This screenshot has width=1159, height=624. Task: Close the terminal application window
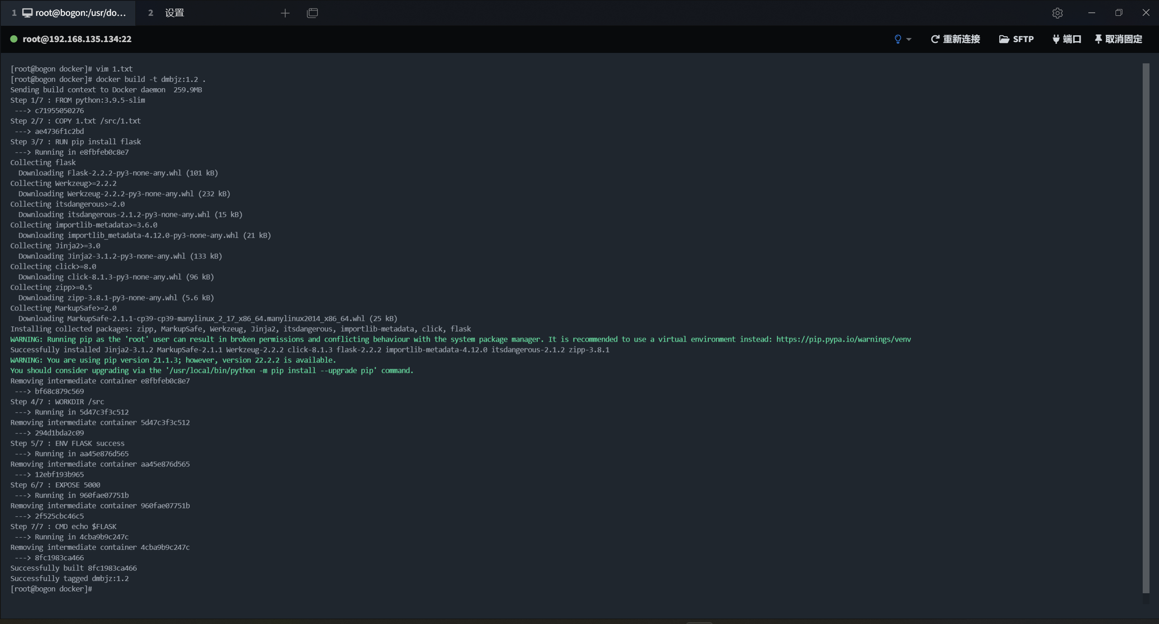coord(1146,13)
